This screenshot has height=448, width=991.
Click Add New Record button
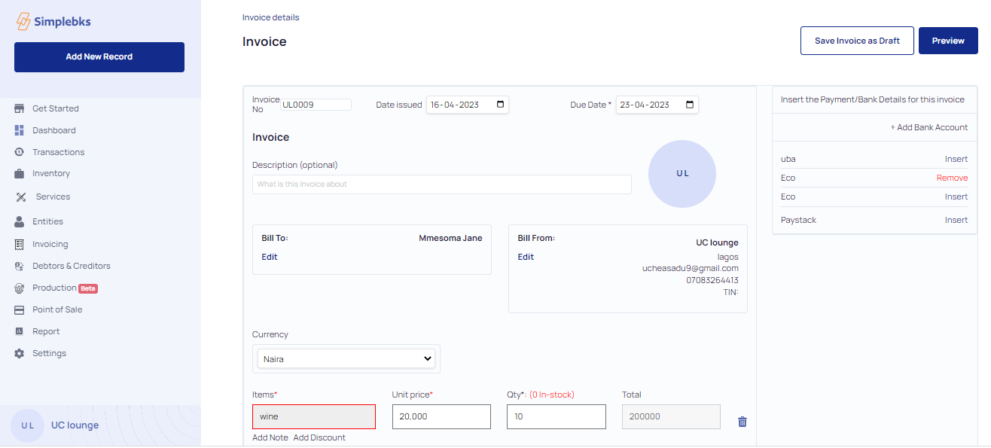tap(99, 57)
